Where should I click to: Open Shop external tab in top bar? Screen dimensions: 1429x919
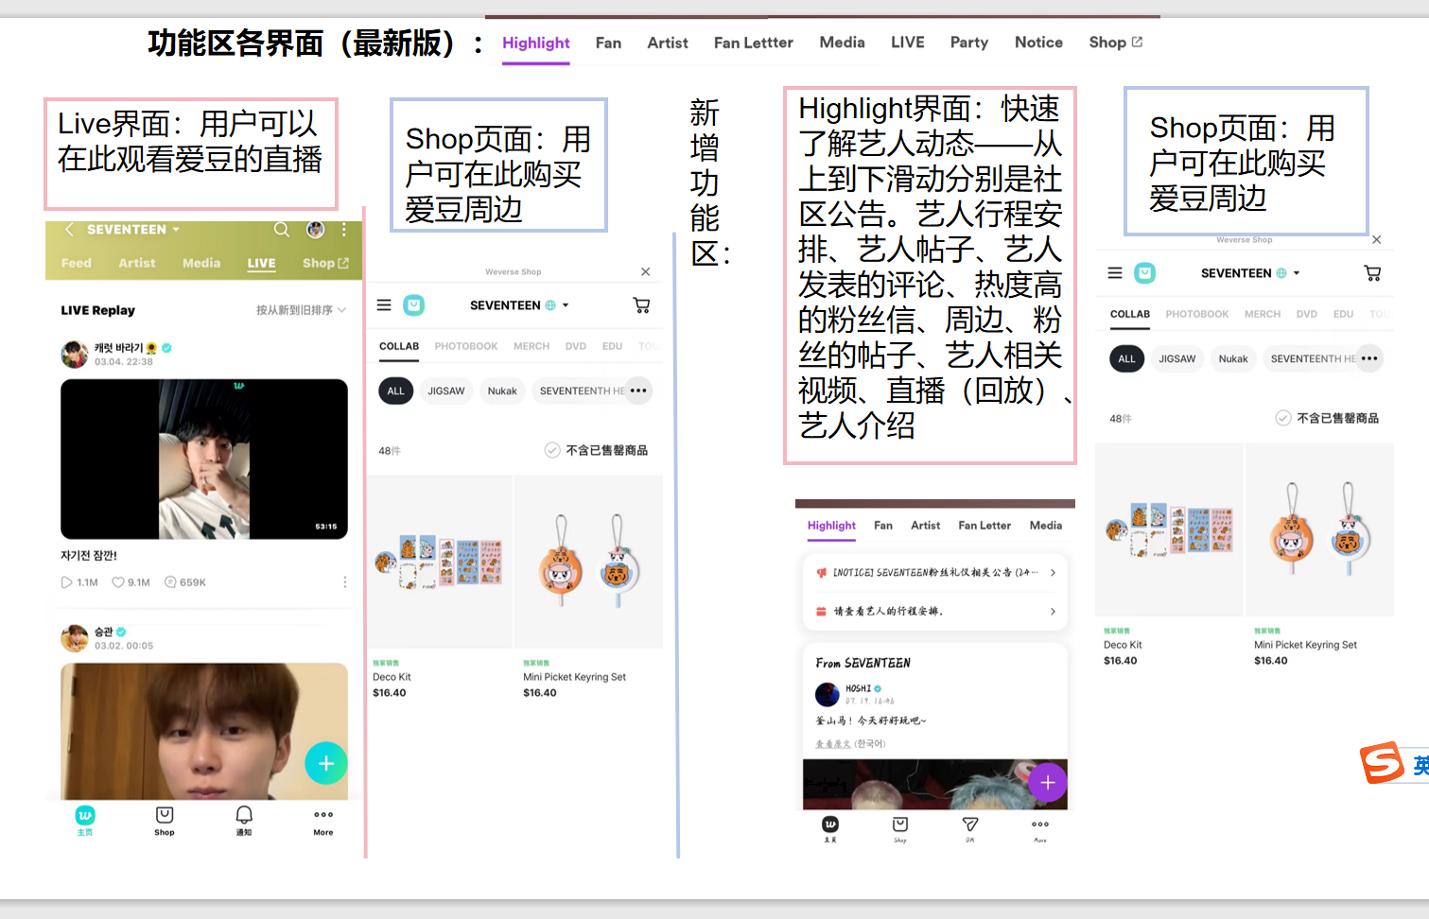1116,43
